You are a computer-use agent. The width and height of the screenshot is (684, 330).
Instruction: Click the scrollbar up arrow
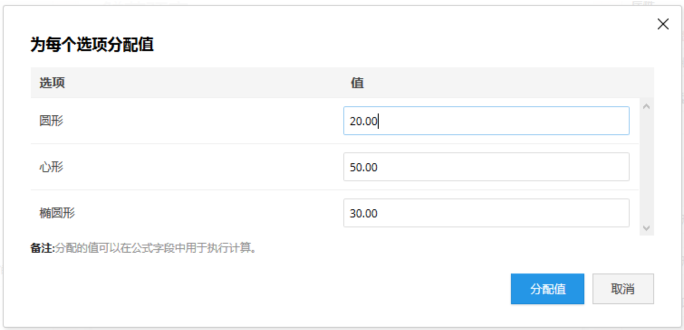pos(646,107)
